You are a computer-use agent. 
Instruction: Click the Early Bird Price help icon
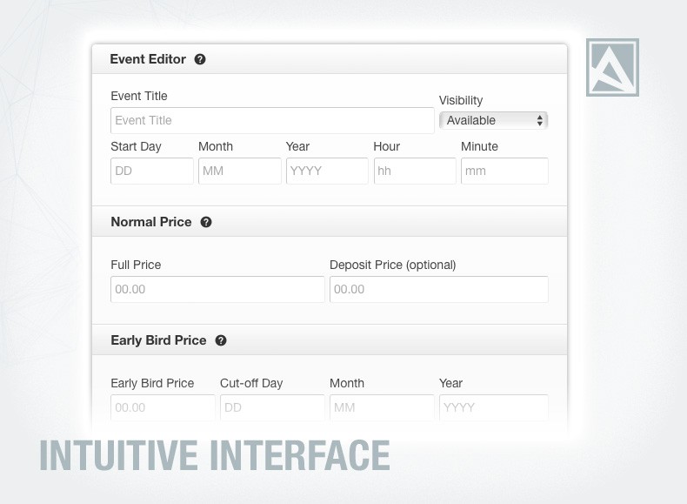point(221,340)
